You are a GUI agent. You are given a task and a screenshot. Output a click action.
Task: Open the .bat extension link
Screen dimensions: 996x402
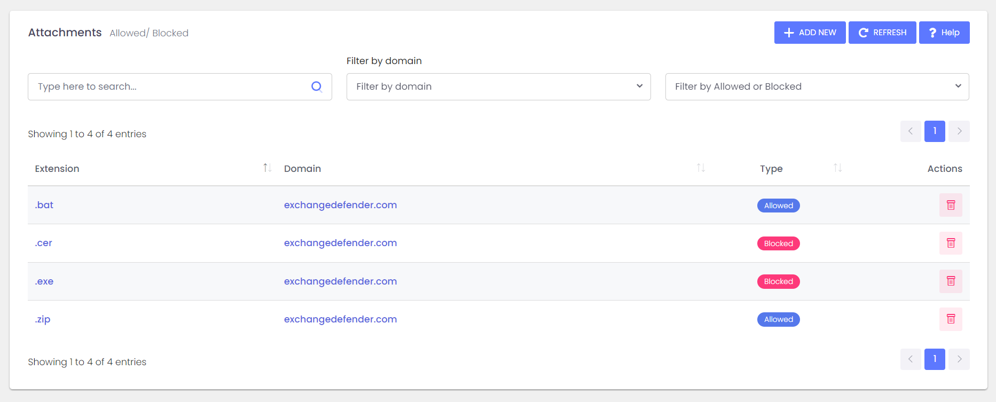click(x=44, y=205)
